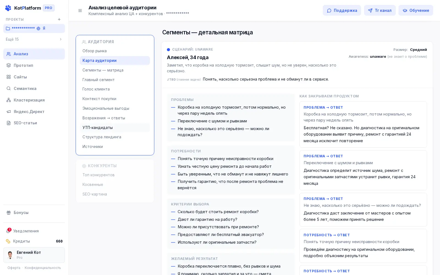The height and width of the screenshot is (275, 440).
Task: Click the chat bubble icon in Поддержка
Action: (329, 10)
